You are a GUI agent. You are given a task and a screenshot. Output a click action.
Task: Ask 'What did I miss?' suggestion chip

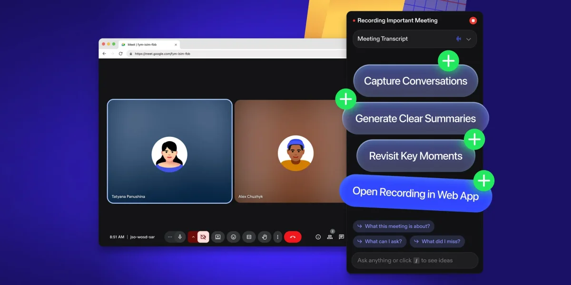(x=437, y=241)
